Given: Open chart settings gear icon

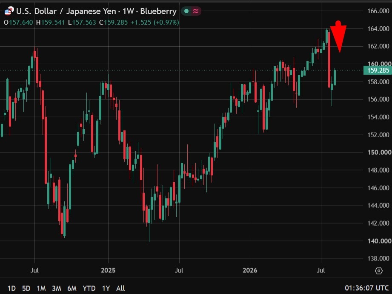Looking at the screenshot, I should [379, 271].
